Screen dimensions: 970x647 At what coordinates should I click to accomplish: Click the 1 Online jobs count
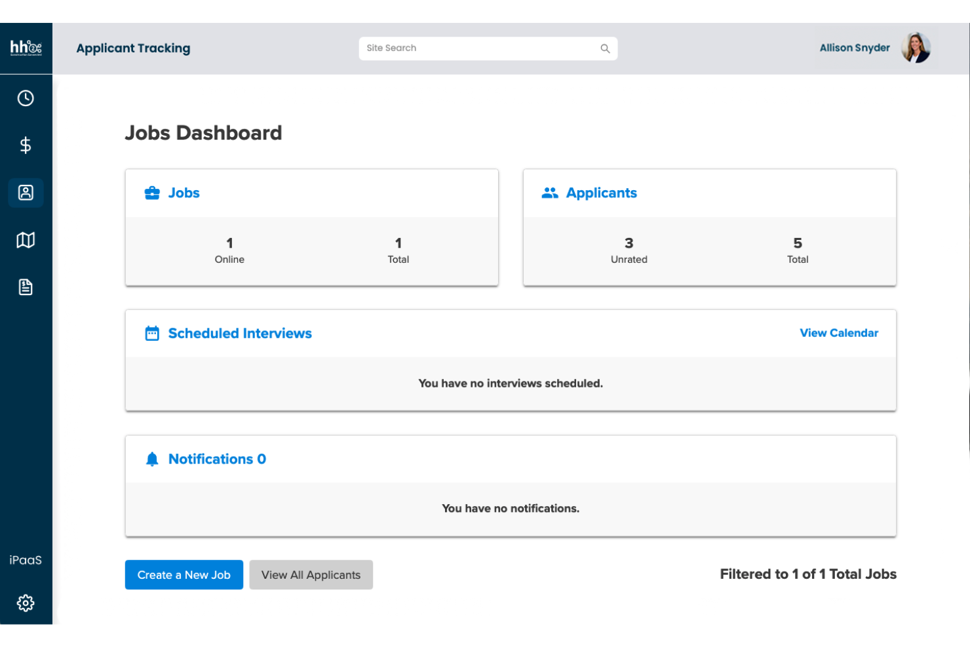[x=229, y=250]
